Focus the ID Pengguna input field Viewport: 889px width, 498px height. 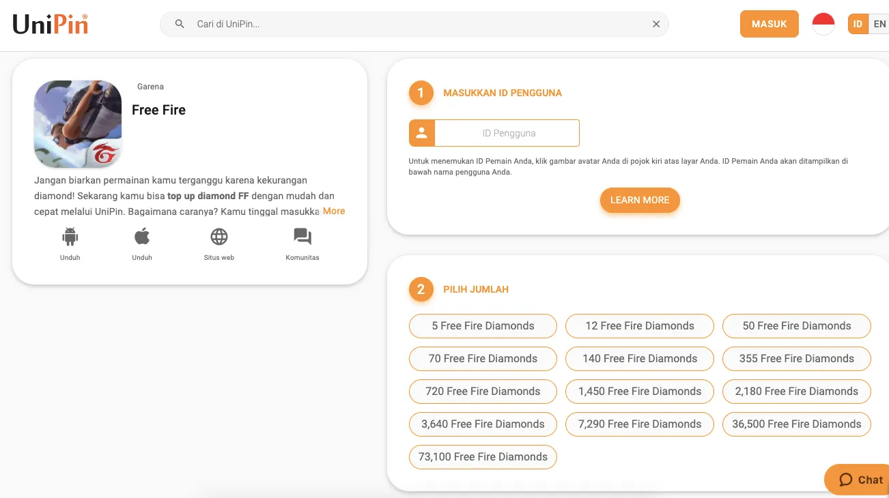coord(507,133)
